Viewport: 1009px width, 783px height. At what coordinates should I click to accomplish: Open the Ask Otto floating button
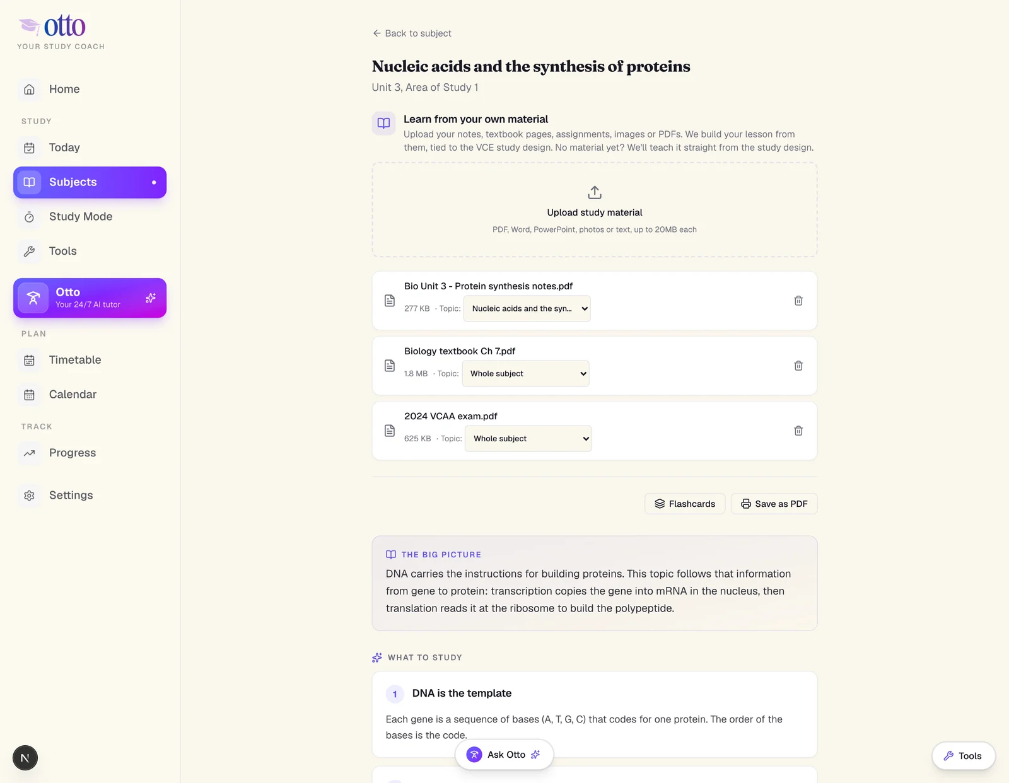point(504,755)
